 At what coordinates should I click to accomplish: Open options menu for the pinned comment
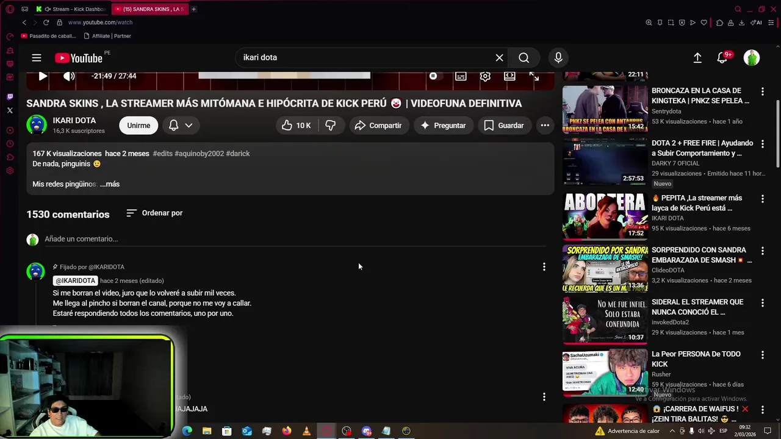544,267
